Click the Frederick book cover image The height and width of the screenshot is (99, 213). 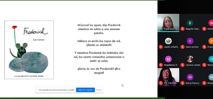(x=29, y=50)
